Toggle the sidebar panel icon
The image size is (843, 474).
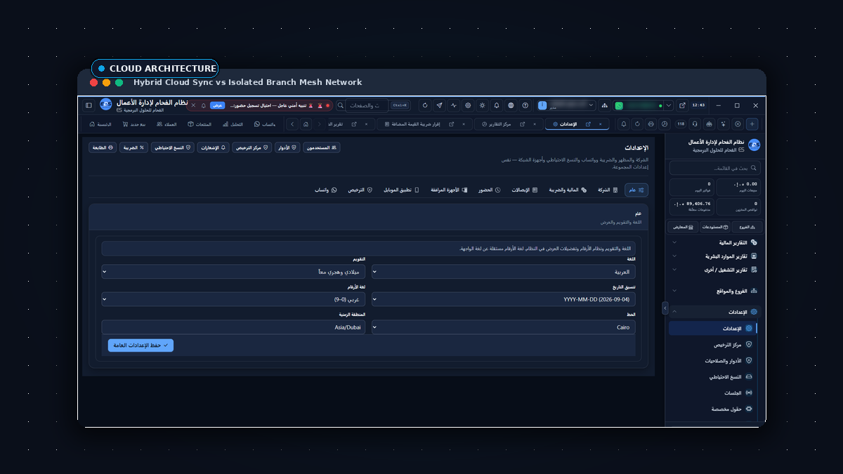(89, 105)
